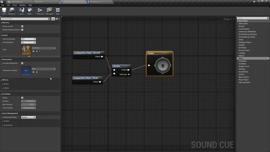The width and height of the screenshot is (270, 152).
Task: Open the Window menu
Action: (22, 5)
